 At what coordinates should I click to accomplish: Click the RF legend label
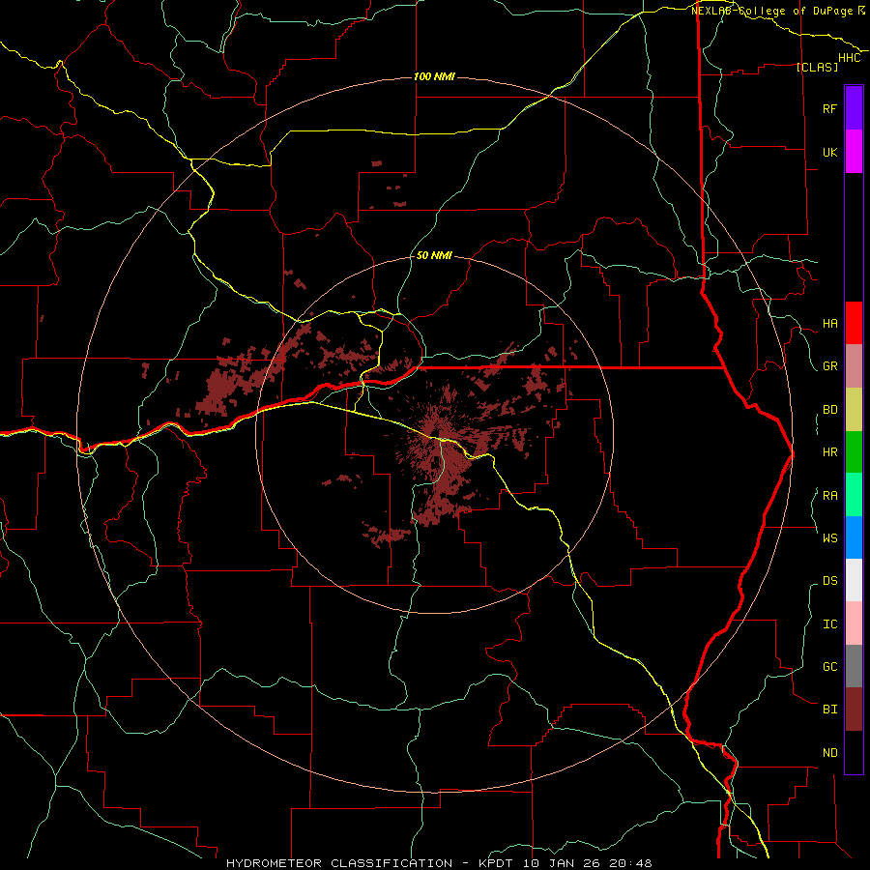830,108
